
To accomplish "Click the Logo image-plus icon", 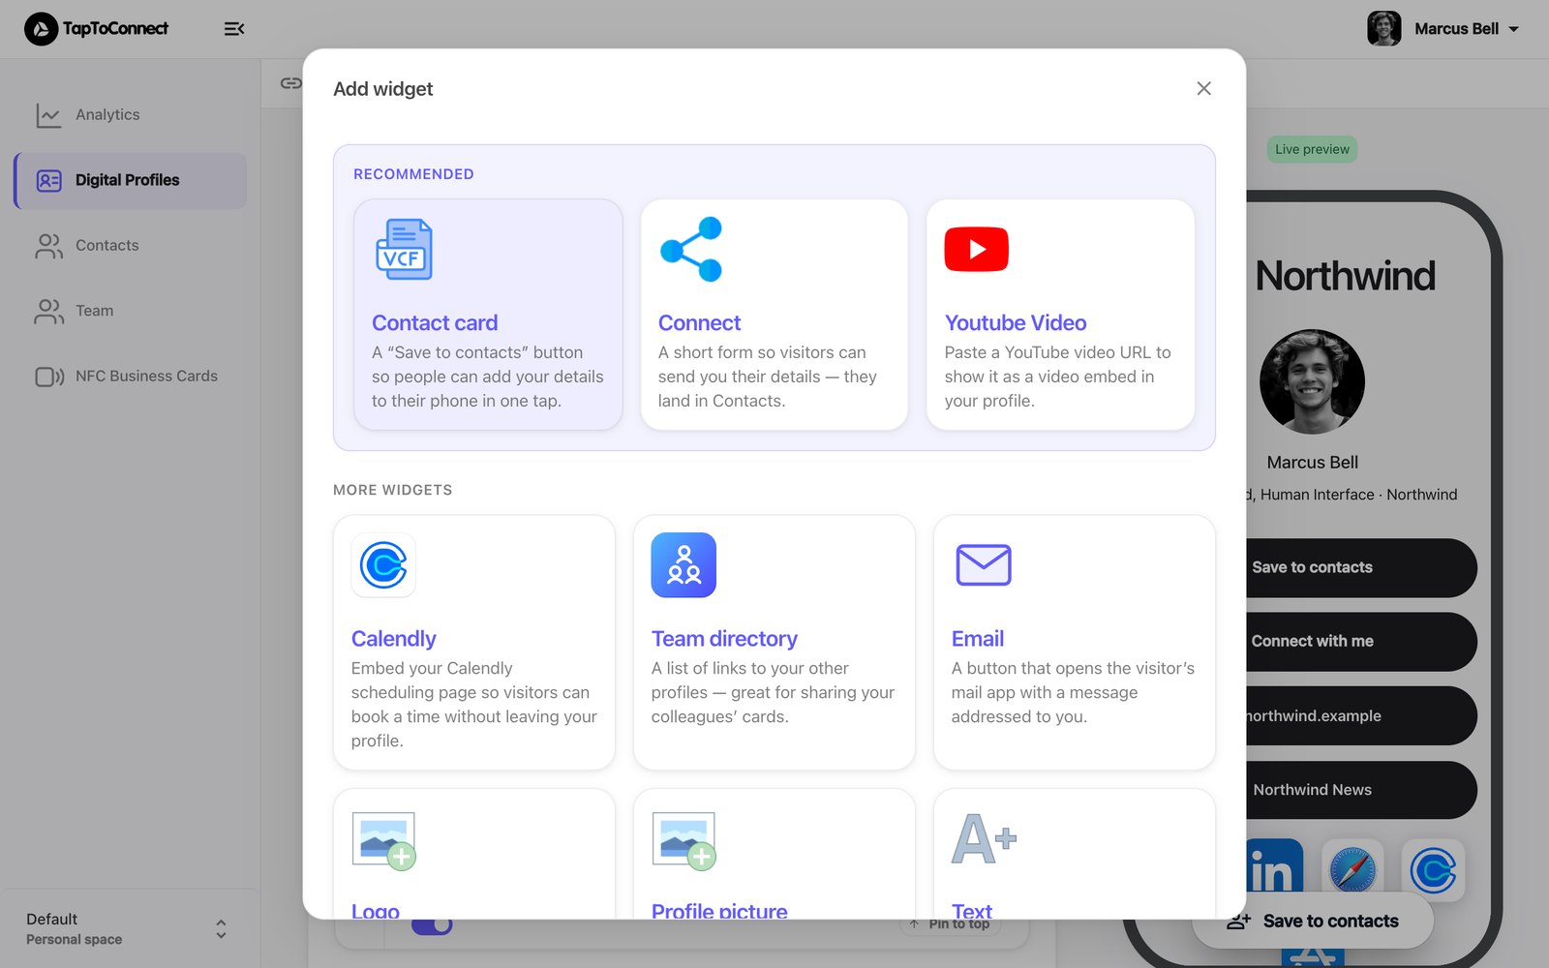I will coord(383,840).
